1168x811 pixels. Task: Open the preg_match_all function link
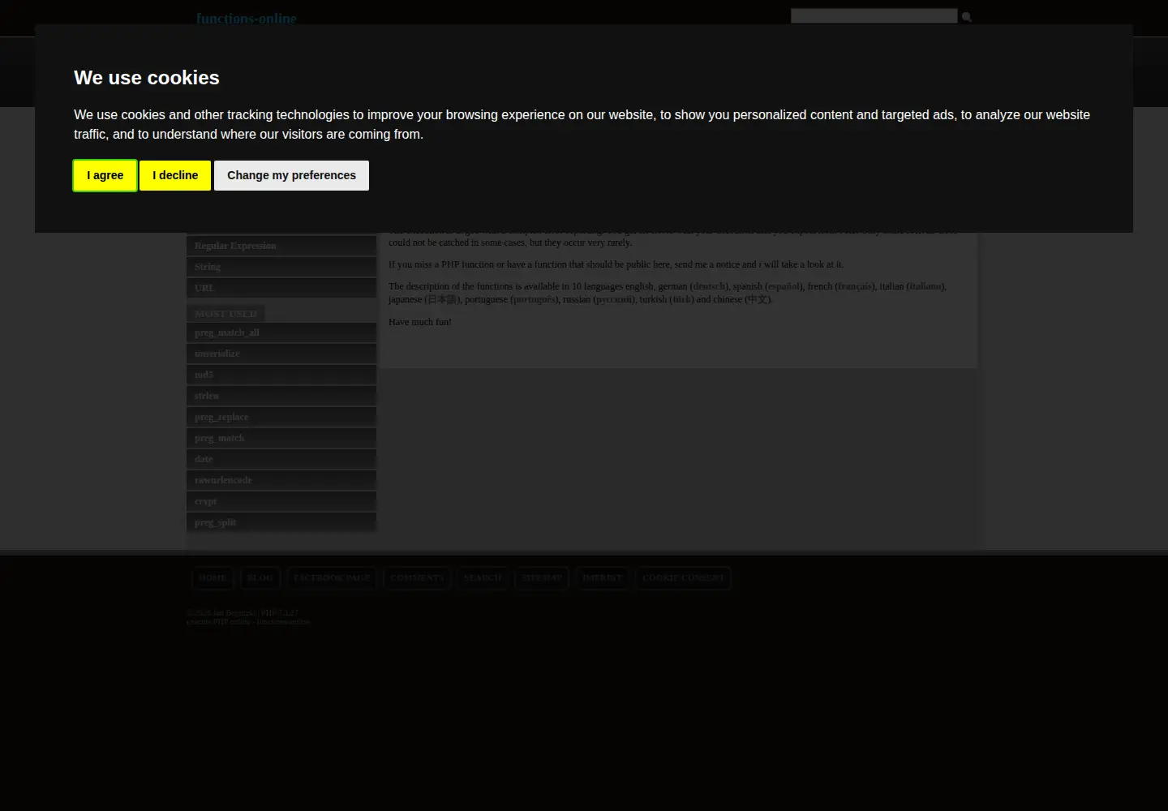click(281, 333)
